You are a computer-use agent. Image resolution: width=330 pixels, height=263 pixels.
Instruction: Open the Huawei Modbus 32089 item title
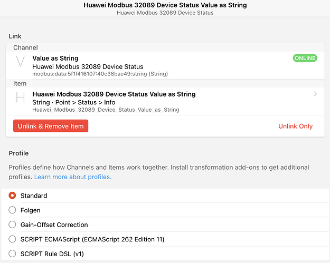pos(114,94)
